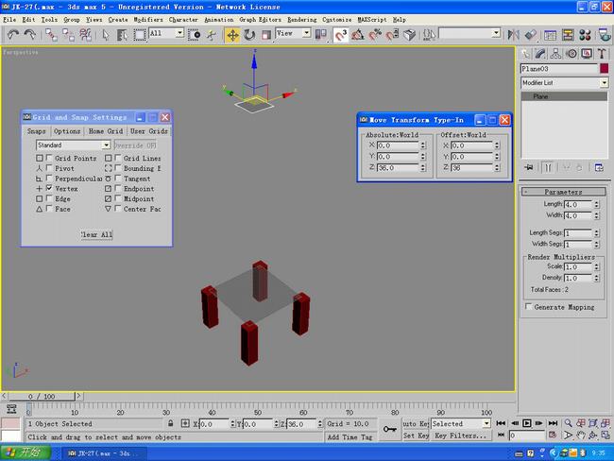
Task: Open the File menu
Action: [x=9, y=20]
